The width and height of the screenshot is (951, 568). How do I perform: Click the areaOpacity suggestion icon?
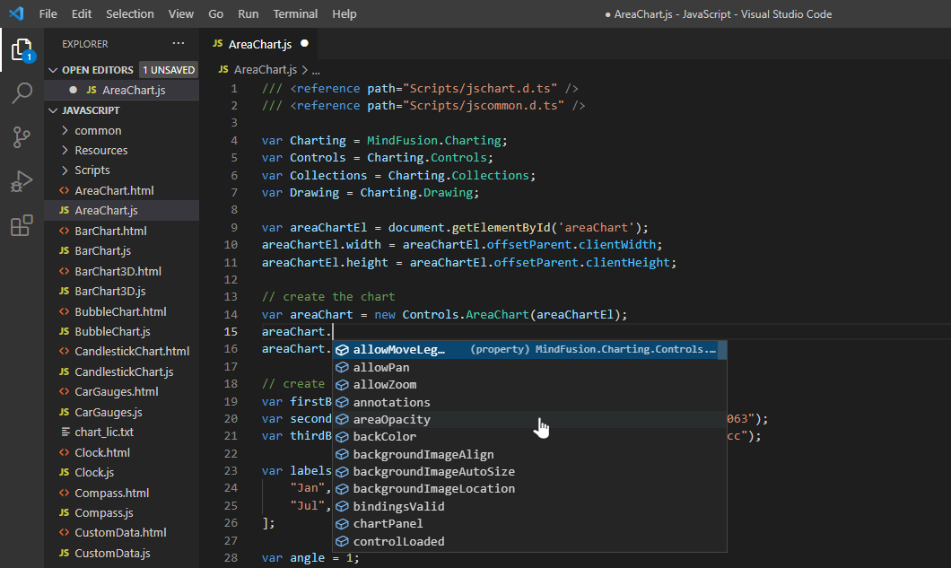point(342,419)
